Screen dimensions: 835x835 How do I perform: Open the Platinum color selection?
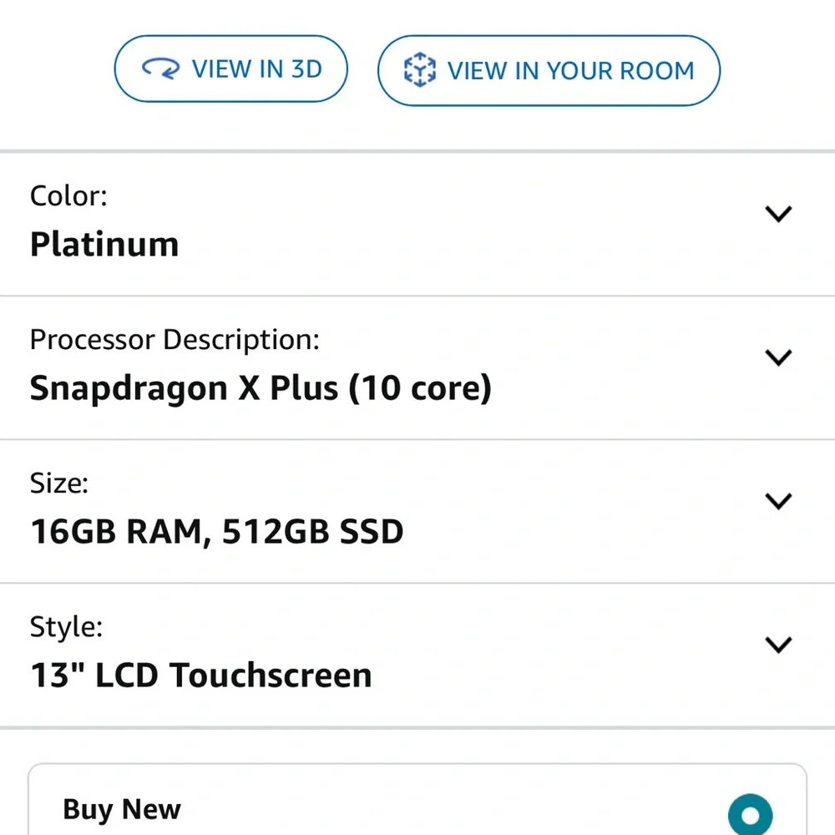pos(417,224)
